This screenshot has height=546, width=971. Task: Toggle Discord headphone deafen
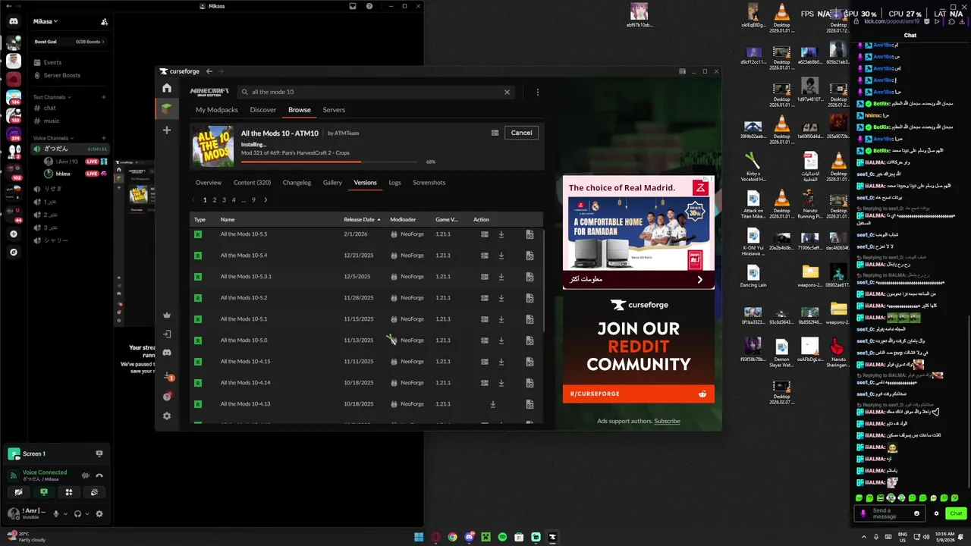pos(77,513)
